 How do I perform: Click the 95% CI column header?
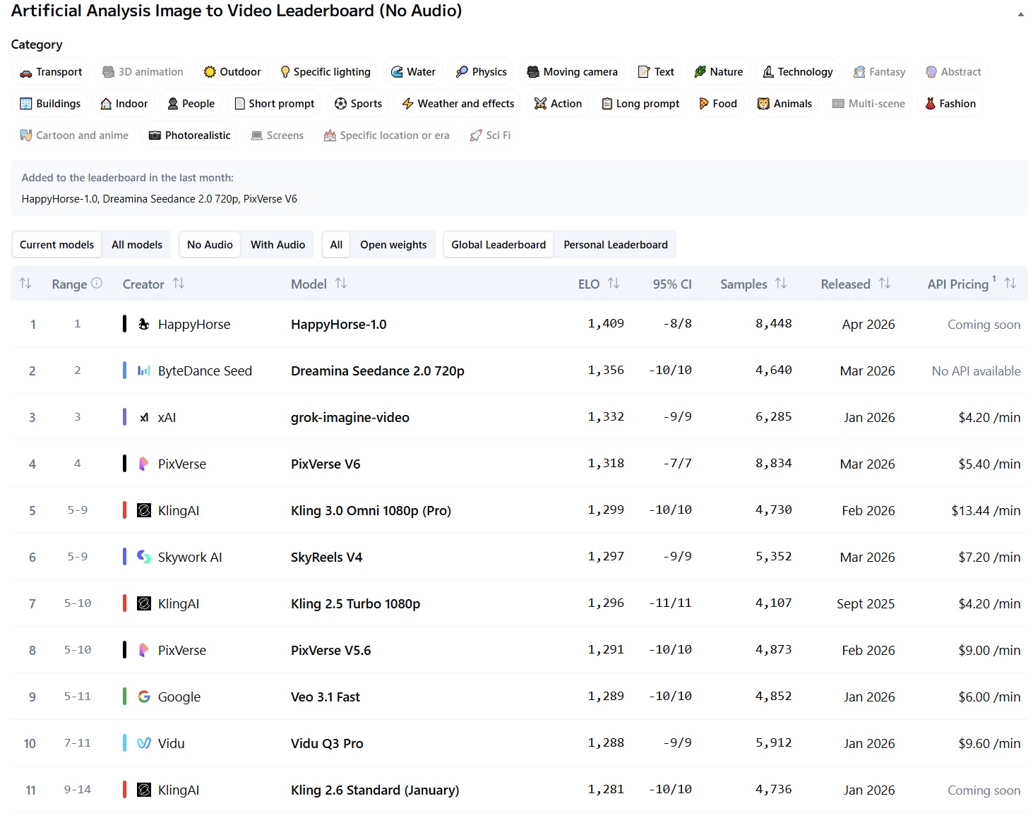click(672, 284)
